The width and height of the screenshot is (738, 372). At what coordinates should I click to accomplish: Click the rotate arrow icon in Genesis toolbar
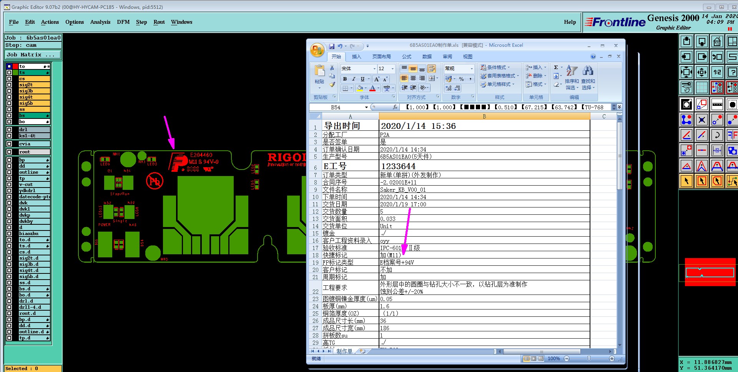[x=717, y=135]
